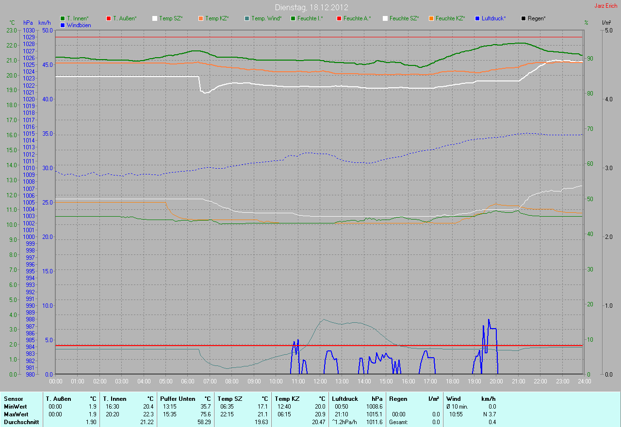Click the orange Temp KZ legend swatch
The image size is (621, 427).
[200, 18]
